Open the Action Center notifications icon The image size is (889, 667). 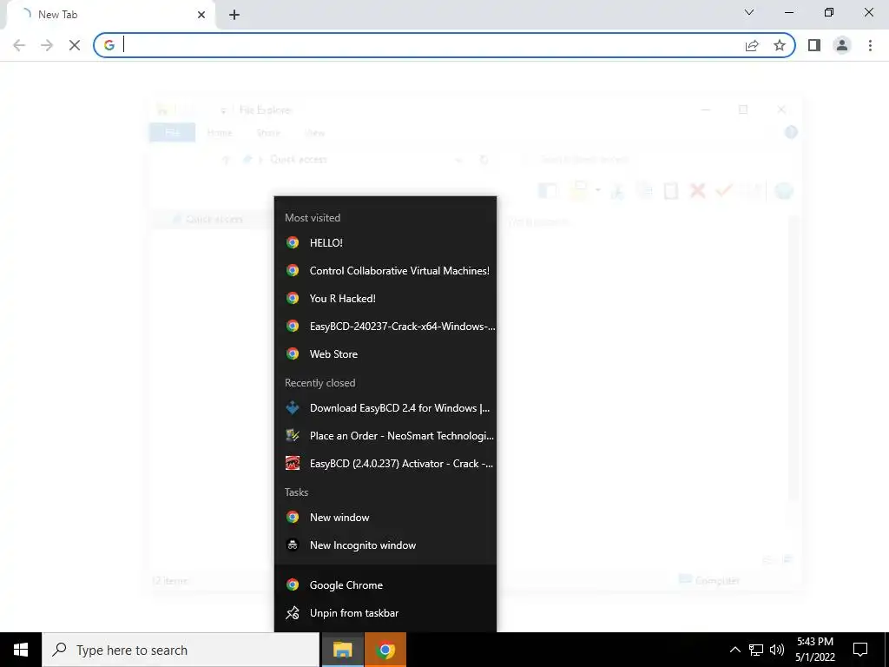click(x=860, y=650)
